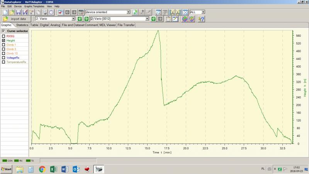Screen dimensions: 309x174
Task: Click the new file icon in toolbar
Action: click(x=5, y=12)
